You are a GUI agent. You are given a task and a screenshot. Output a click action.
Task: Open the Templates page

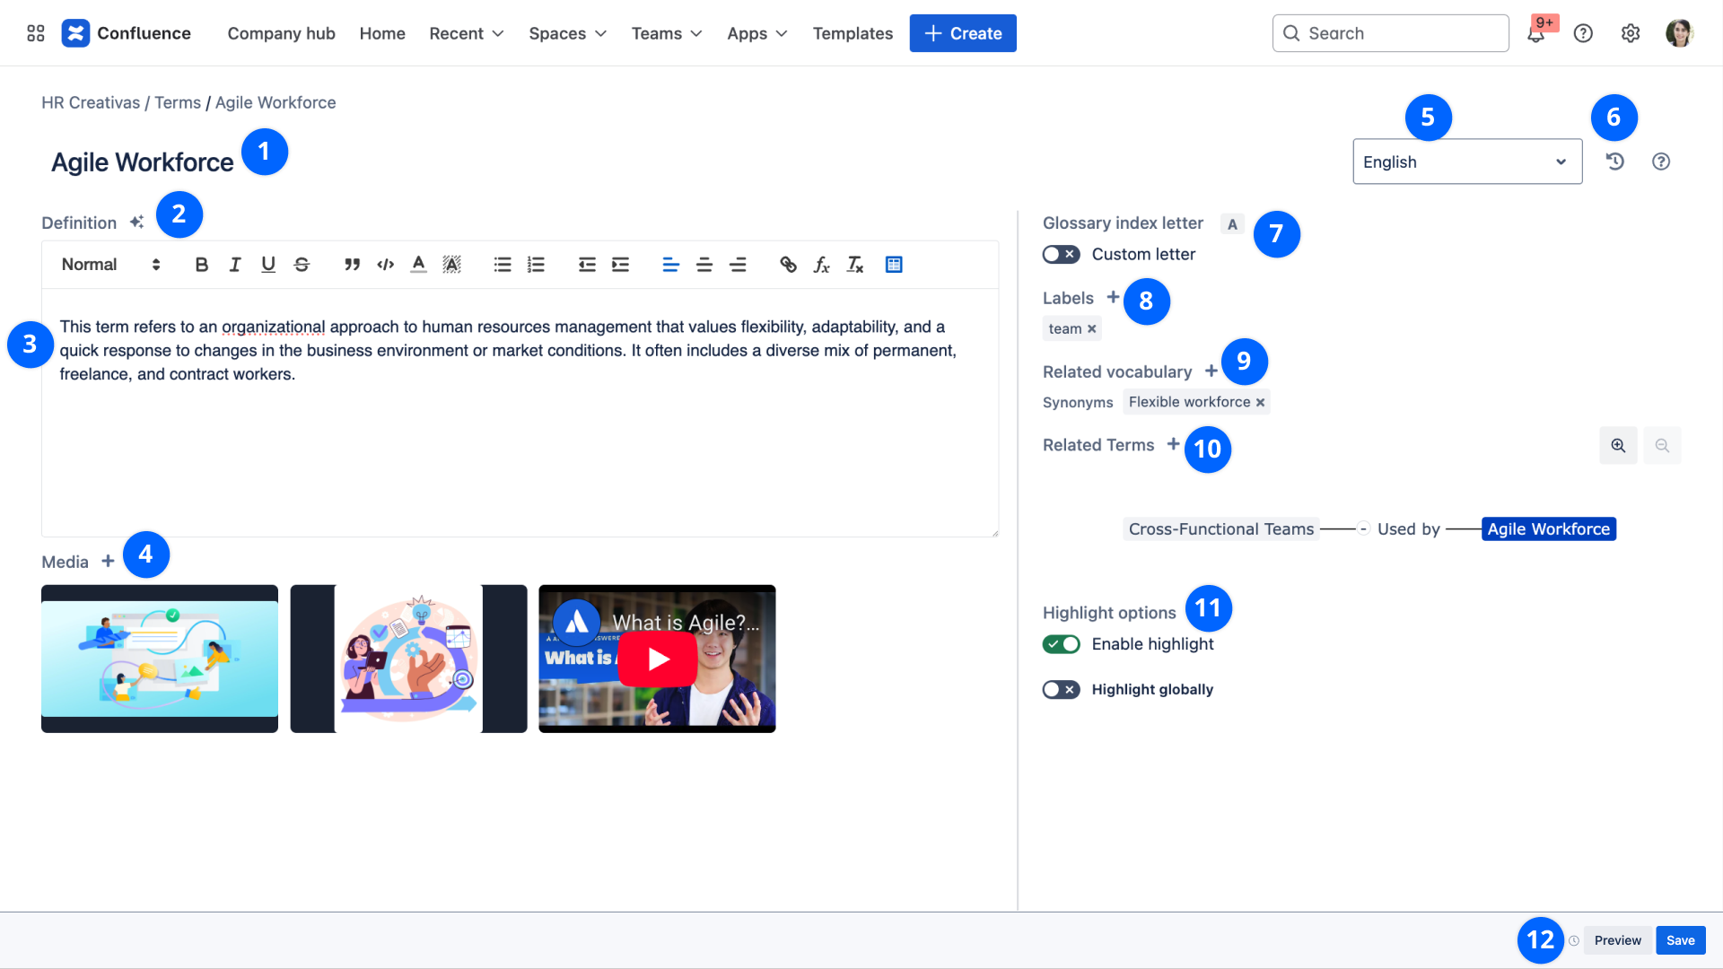pos(853,33)
